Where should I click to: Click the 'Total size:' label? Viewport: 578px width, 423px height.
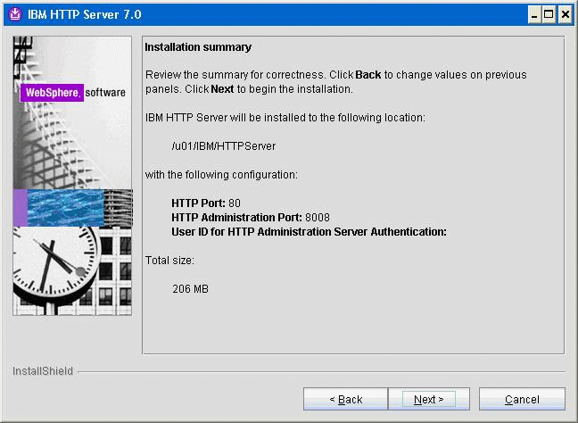[169, 261]
